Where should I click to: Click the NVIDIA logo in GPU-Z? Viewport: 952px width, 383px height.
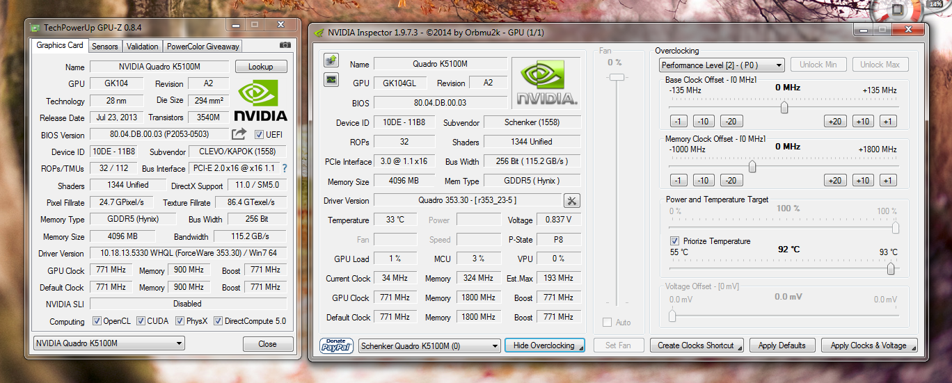coord(260,101)
